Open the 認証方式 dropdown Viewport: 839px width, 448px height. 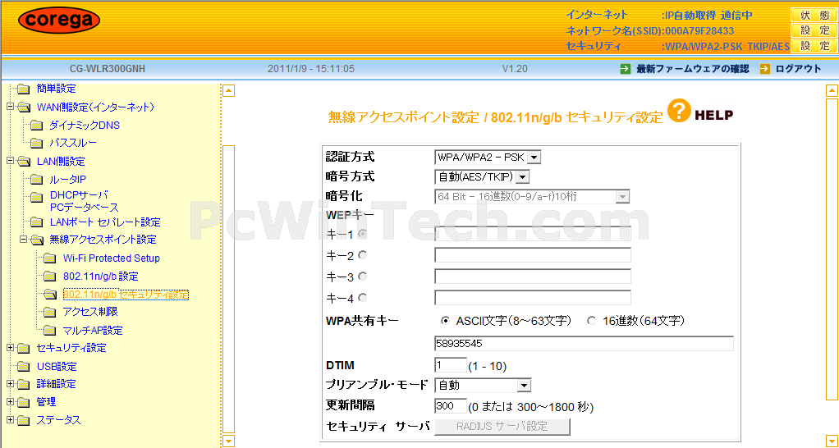[488, 158]
